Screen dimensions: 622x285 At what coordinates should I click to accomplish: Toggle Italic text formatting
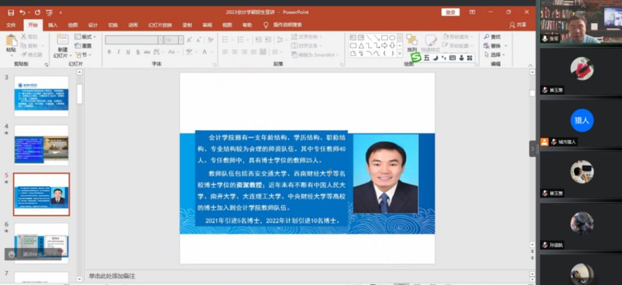(x=119, y=52)
